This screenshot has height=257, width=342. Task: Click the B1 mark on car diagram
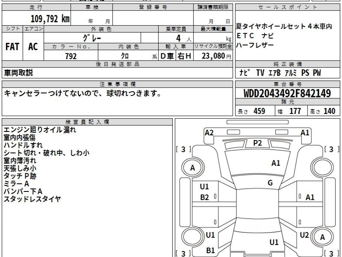coord(210,250)
